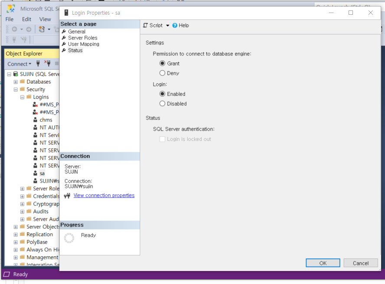The image size is (385, 284).
Task: Expand the Replication folder
Action: tap(16, 235)
